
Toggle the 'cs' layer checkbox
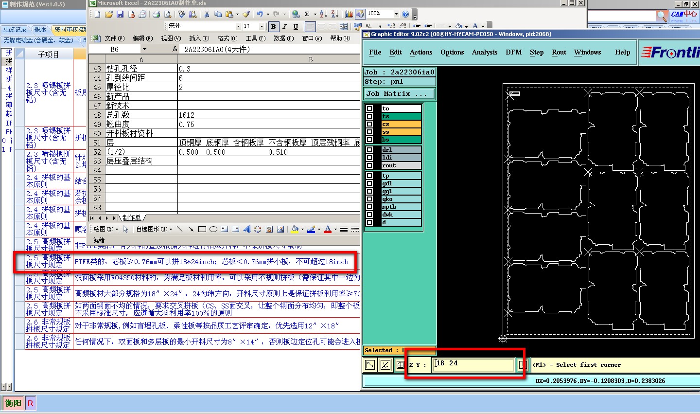click(369, 124)
